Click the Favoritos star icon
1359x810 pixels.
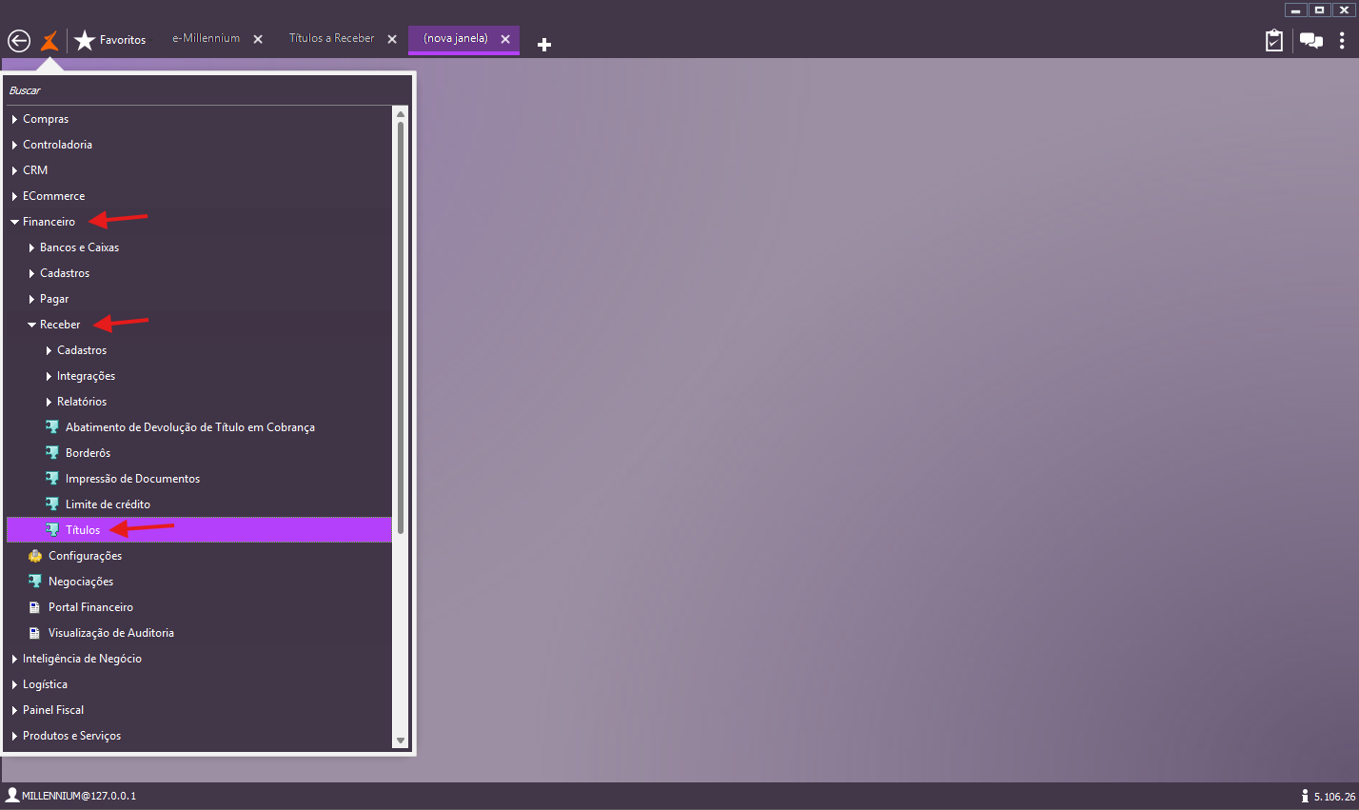point(85,40)
